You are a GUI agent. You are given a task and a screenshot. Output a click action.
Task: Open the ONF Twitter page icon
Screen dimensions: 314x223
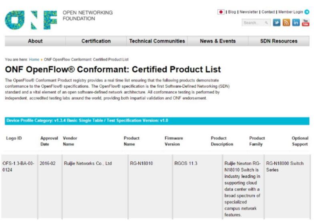pos(277,23)
